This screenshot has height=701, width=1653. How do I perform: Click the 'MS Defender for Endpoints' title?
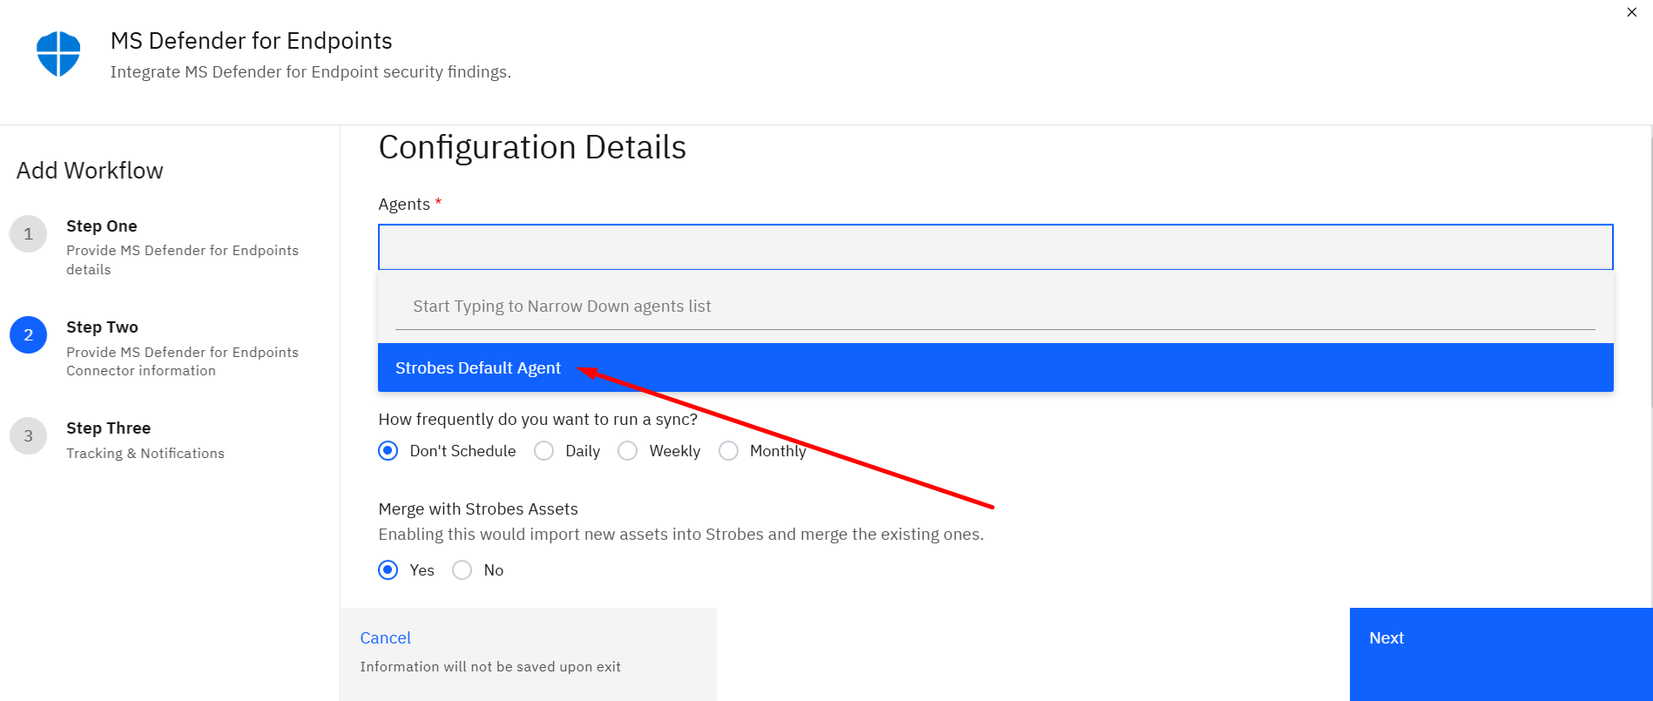pos(251,41)
